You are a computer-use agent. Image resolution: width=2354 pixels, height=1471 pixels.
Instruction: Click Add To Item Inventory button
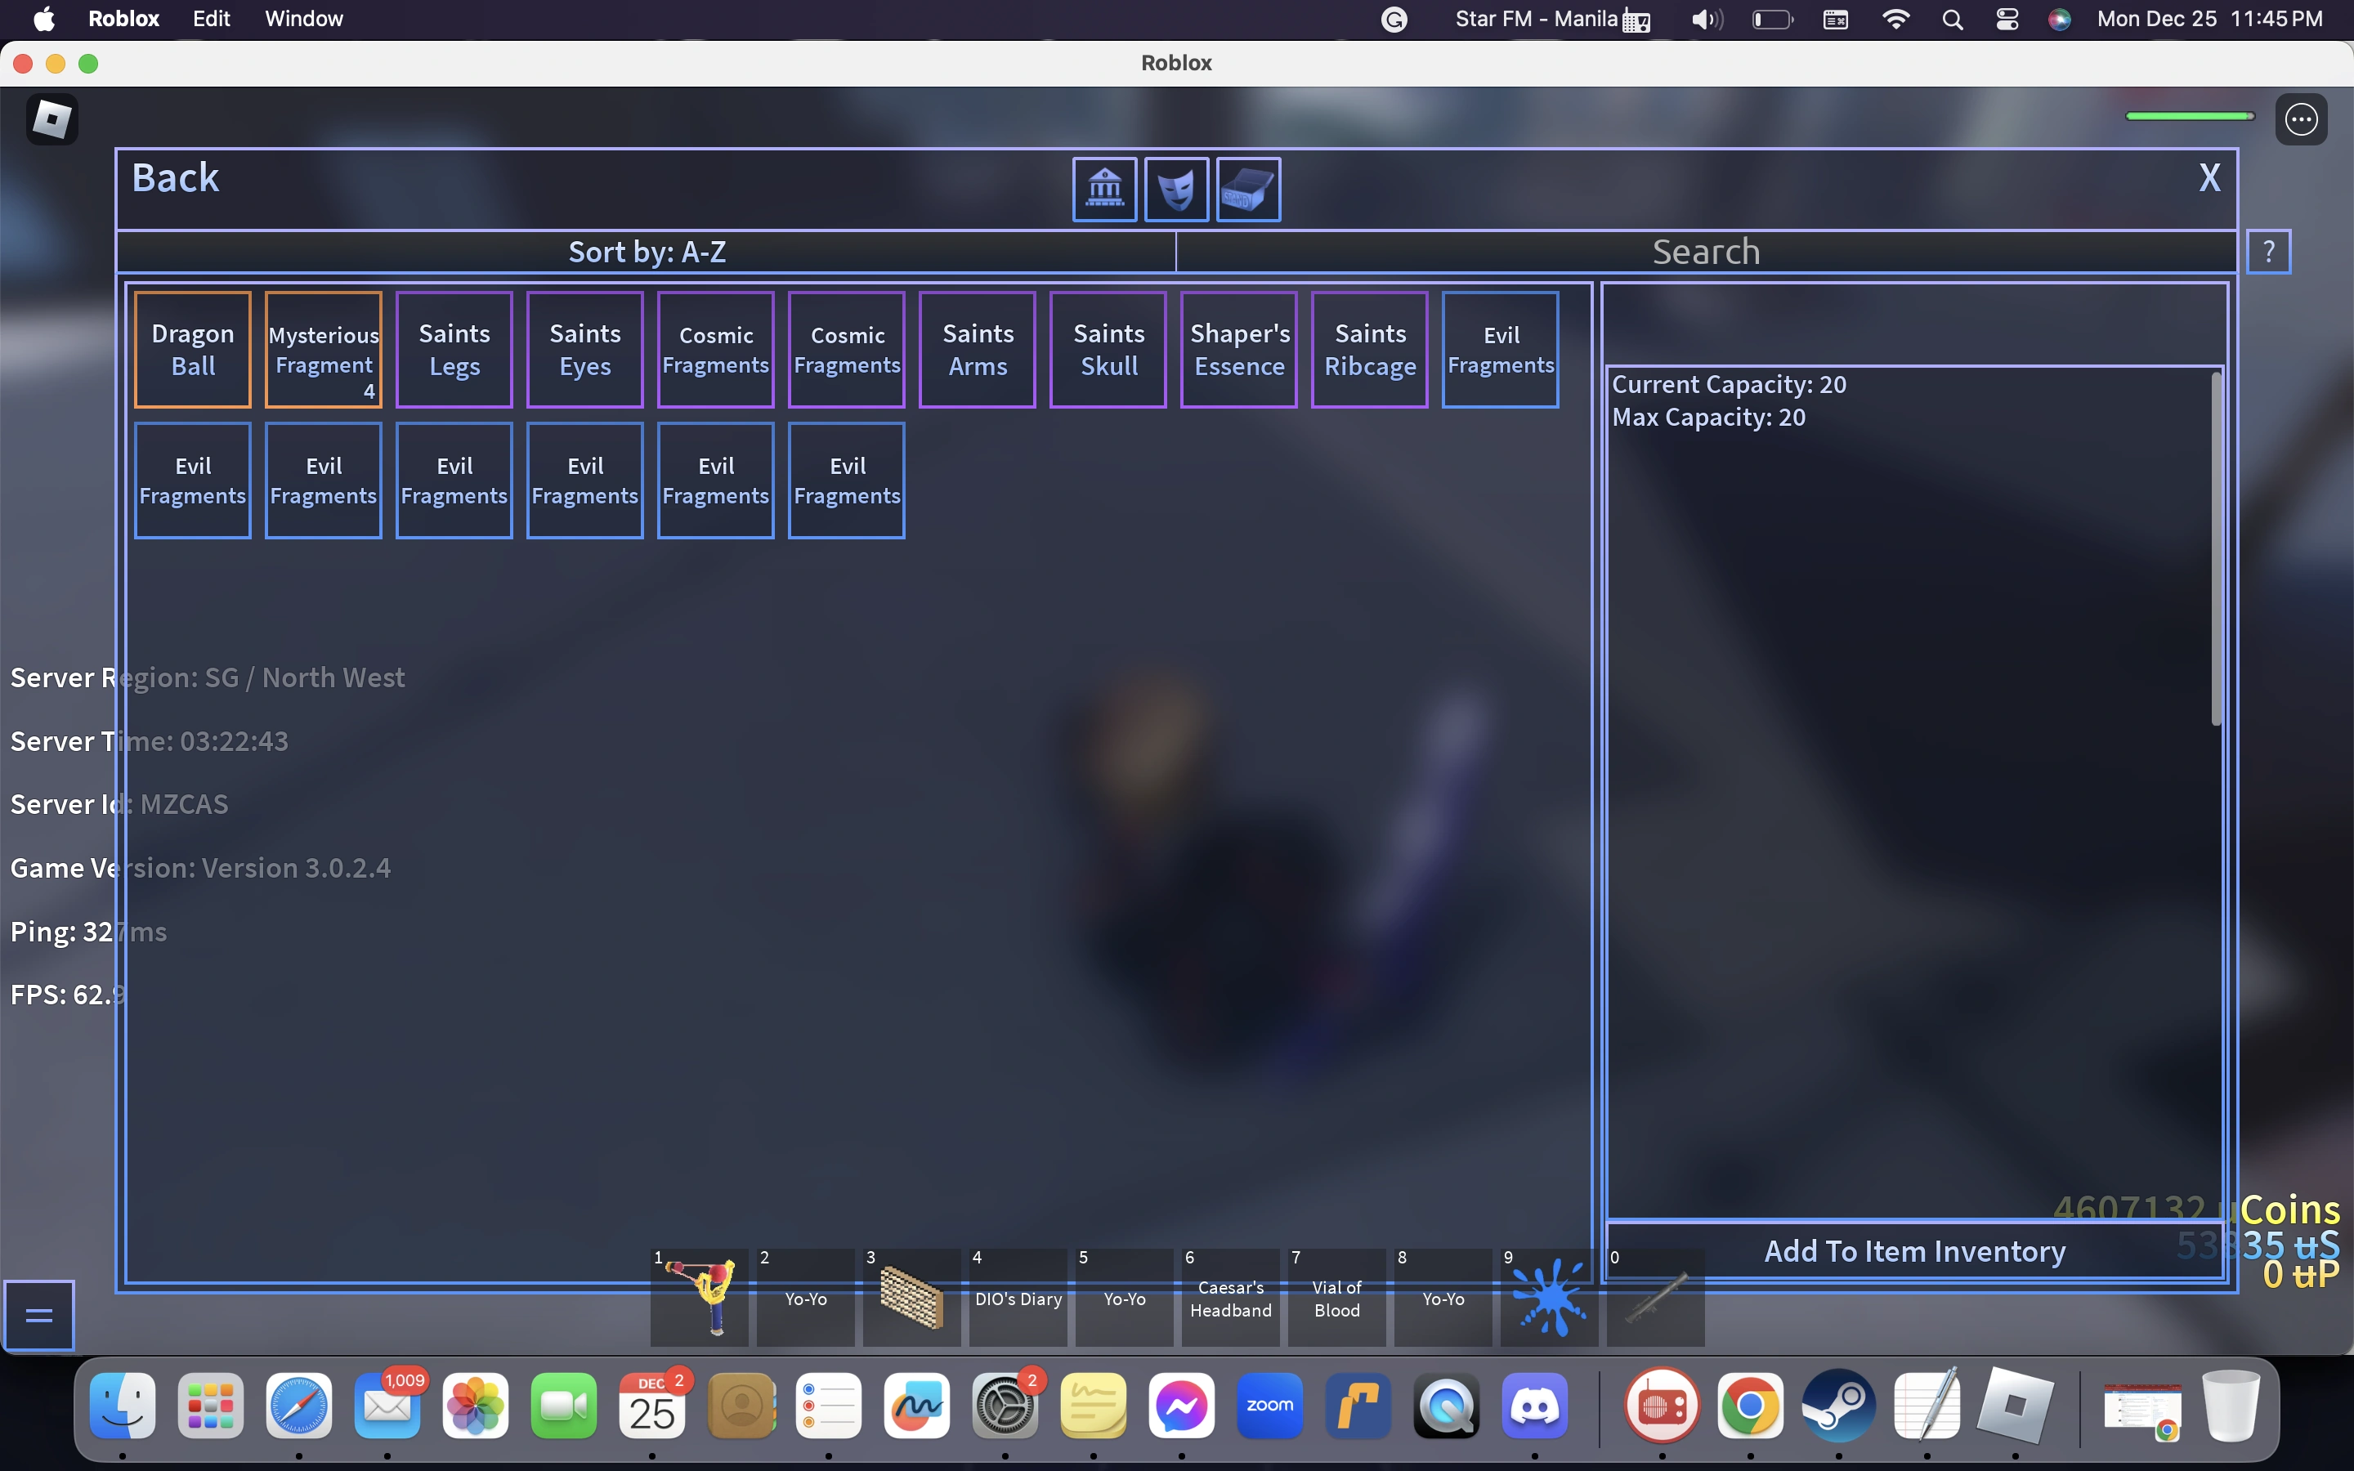(1913, 1251)
